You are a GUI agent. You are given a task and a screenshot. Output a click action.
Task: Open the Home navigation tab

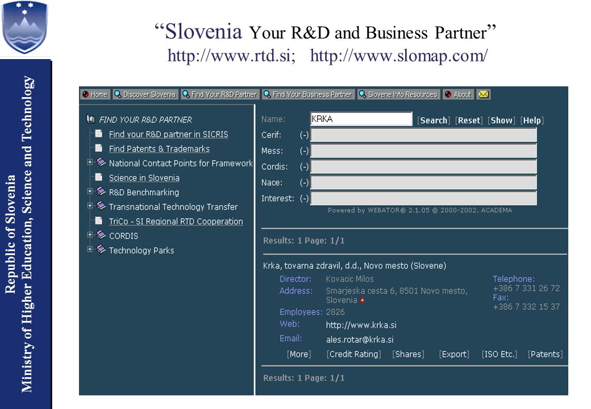pyautogui.click(x=95, y=94)
